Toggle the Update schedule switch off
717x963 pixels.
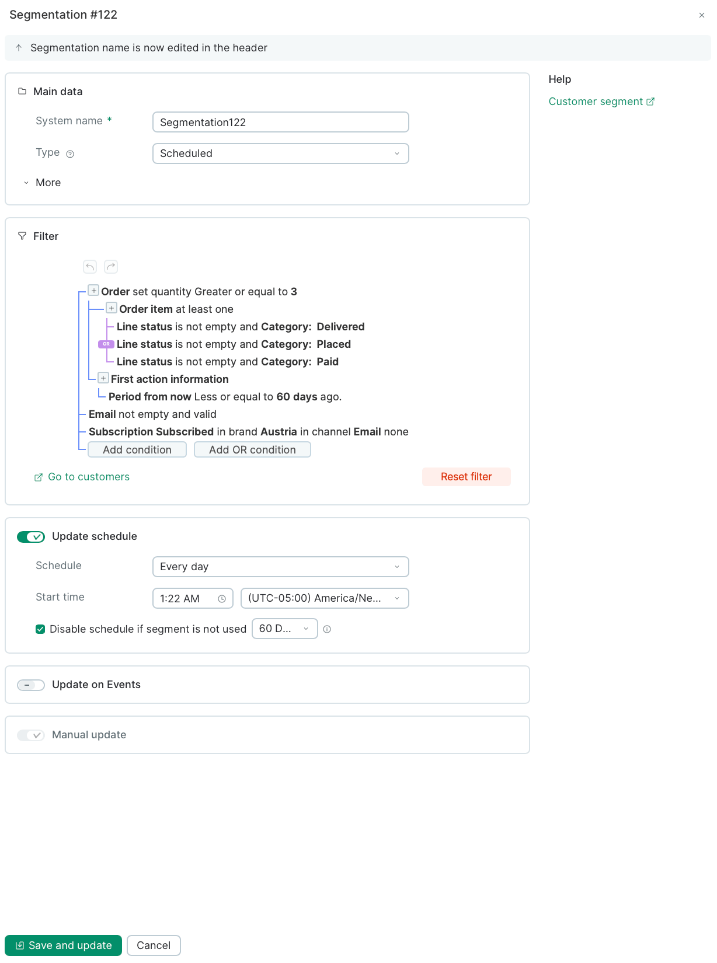click(x=31, y=537)
